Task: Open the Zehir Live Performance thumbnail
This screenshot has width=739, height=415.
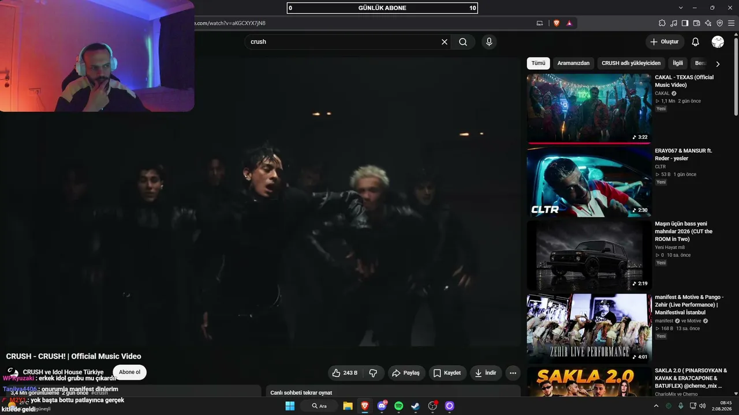Action: tap(589, 329)
